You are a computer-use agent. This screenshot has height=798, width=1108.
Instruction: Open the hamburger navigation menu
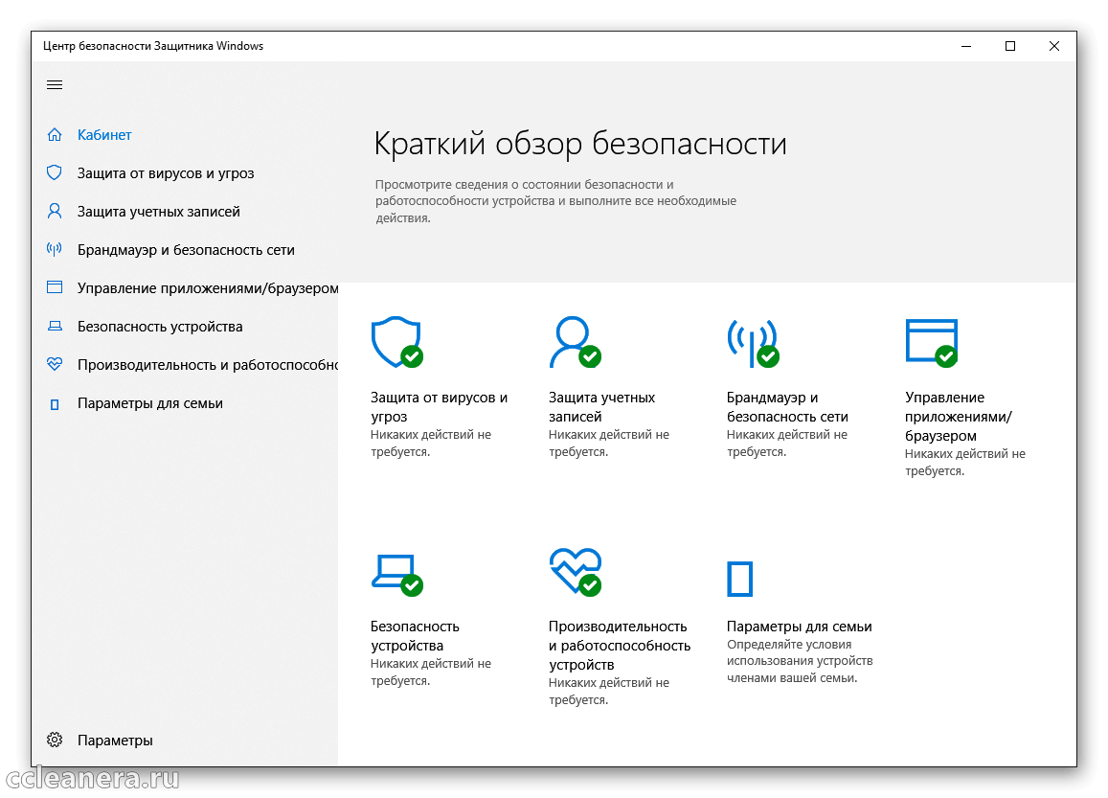pyautogui.click(x=55, y=85)
